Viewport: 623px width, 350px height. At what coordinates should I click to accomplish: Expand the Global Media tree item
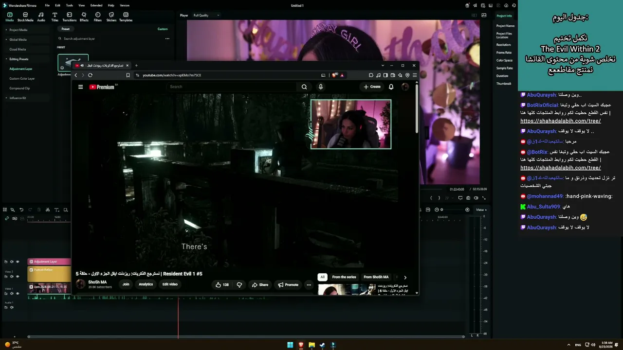pos(6,39)
